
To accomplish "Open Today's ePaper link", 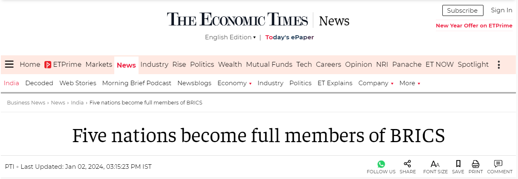I will tap(289, 37).
